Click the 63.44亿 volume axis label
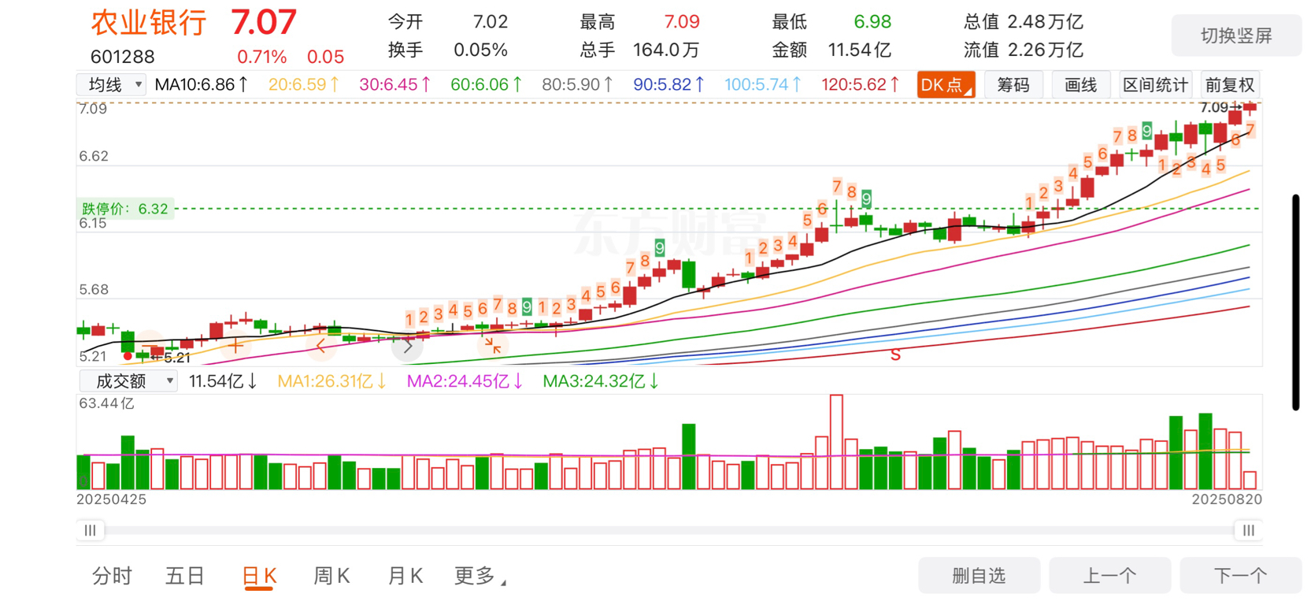 tap(106, 403)
